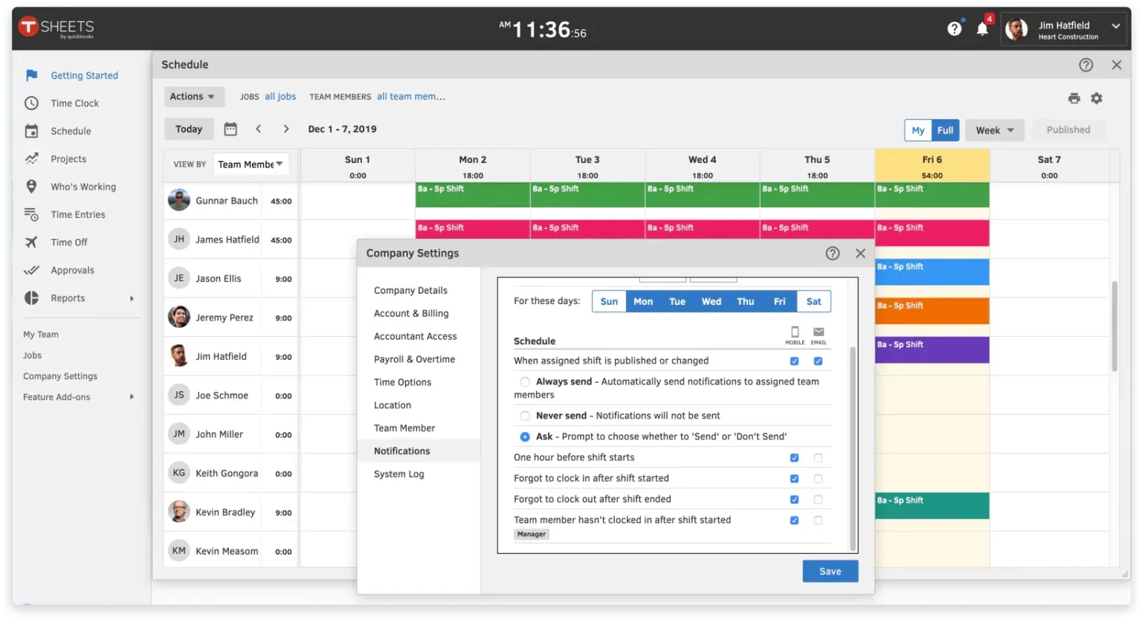The height and width of the screenshot is (620, 1142).
Task: Click Kevin Bradley's avatar photo
Action: [179, 511]
